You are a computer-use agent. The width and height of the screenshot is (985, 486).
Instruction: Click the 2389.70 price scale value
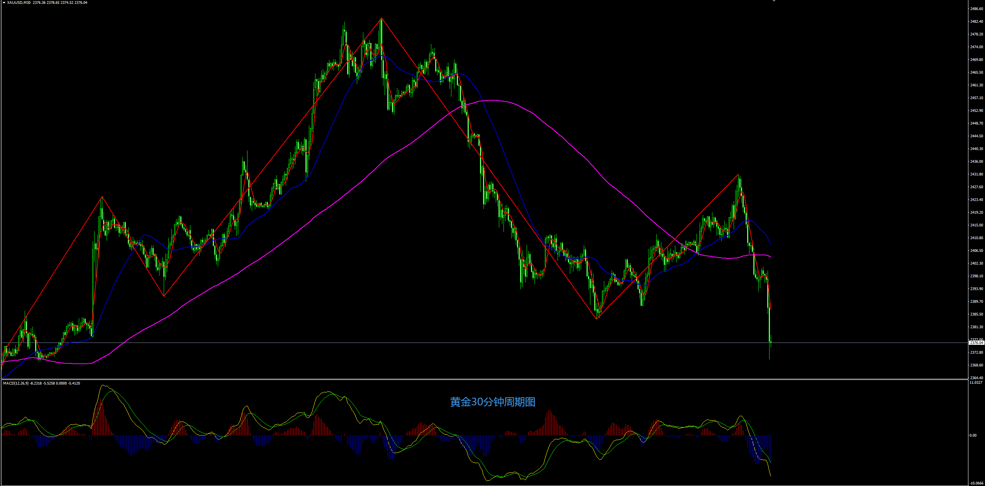(x=977, y=301)
